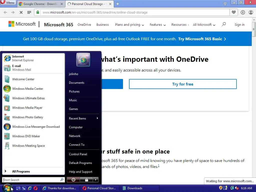Click the Try for free button
This screenshot has width=256, height=192.
click(x=183, y=84)
